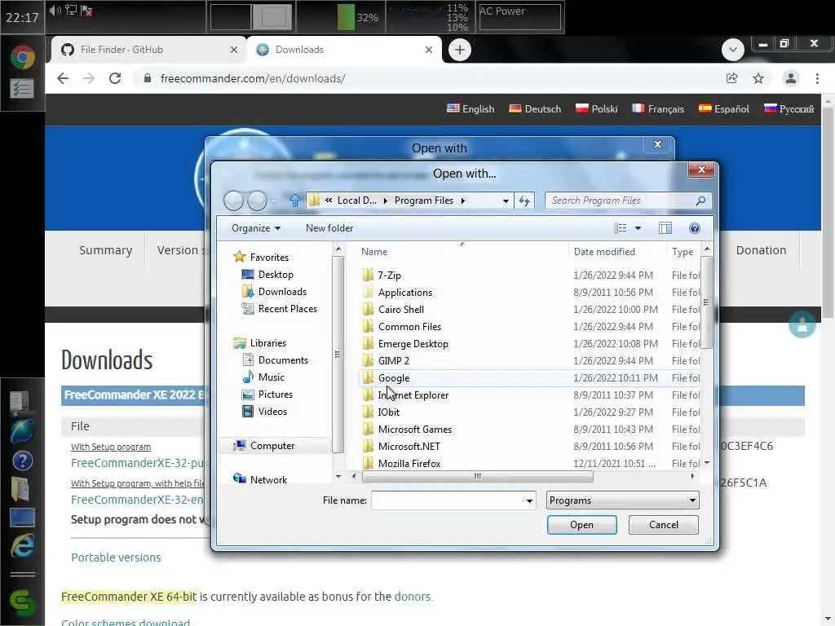Open the Chrome tab search chevron
This screenshot has width=835, height=626.
733,50
